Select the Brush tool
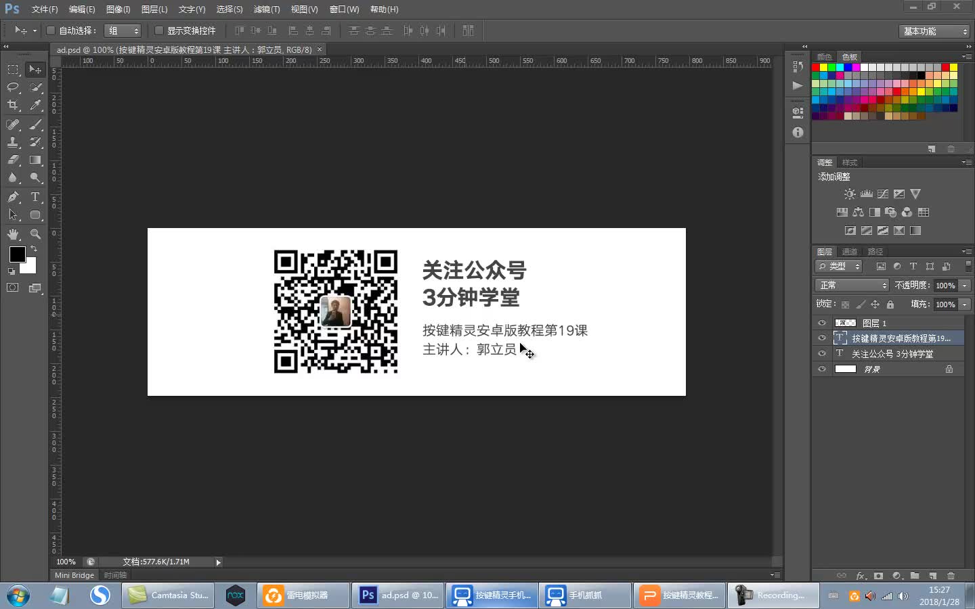This screenshot has height=609, width=975. (35, 125)
